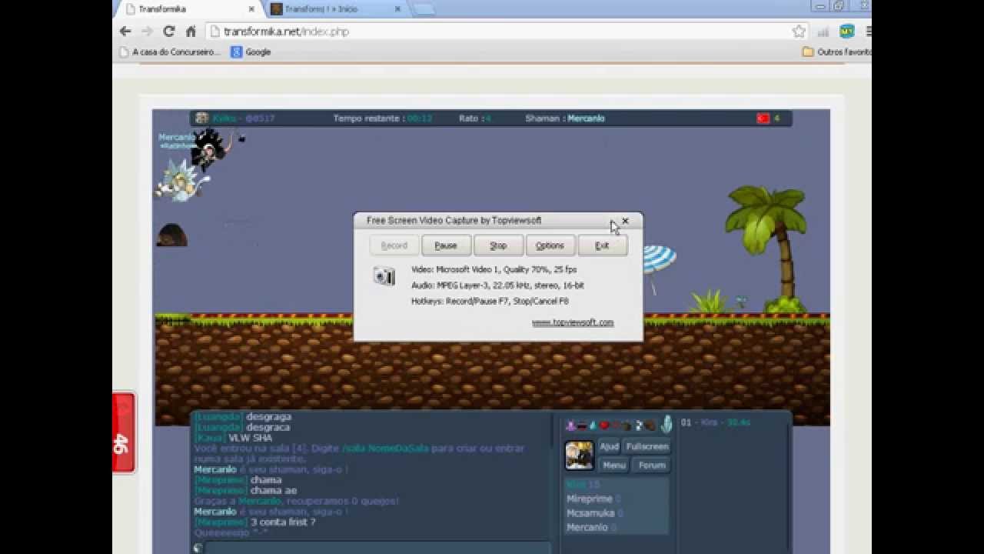The height and width of the screenshot is (554, 984).
Task: Click the signal bars extension icon
Action: coord(823,32)
